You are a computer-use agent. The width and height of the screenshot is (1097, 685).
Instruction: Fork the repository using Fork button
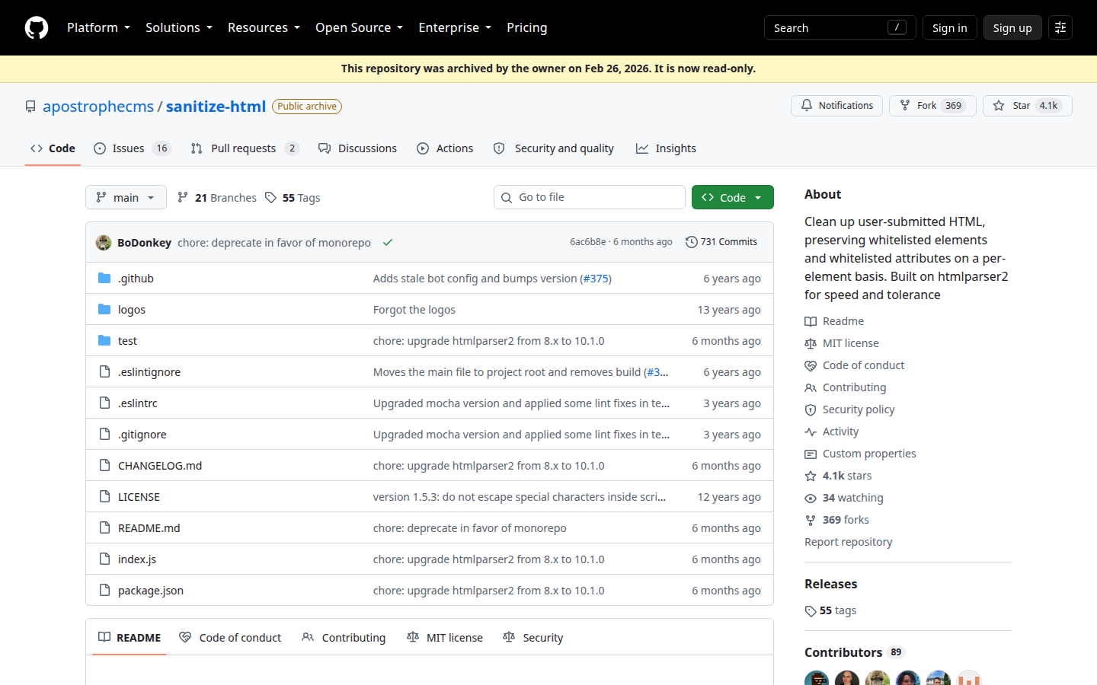(x=932, y=106)
